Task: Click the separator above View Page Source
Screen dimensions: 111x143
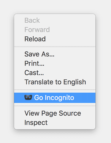Action: click(x=55, y=106)
